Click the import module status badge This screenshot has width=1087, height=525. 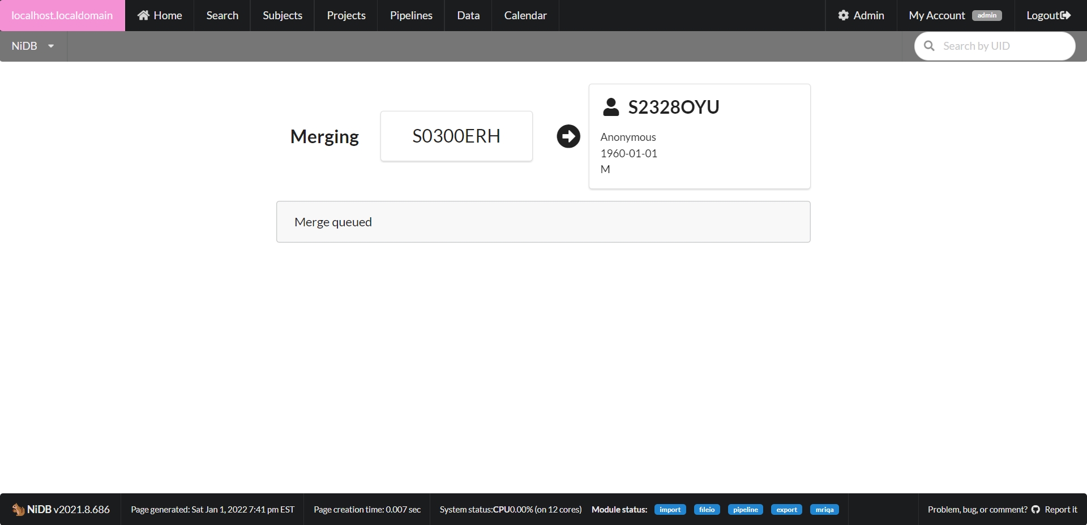pos(670,510)
